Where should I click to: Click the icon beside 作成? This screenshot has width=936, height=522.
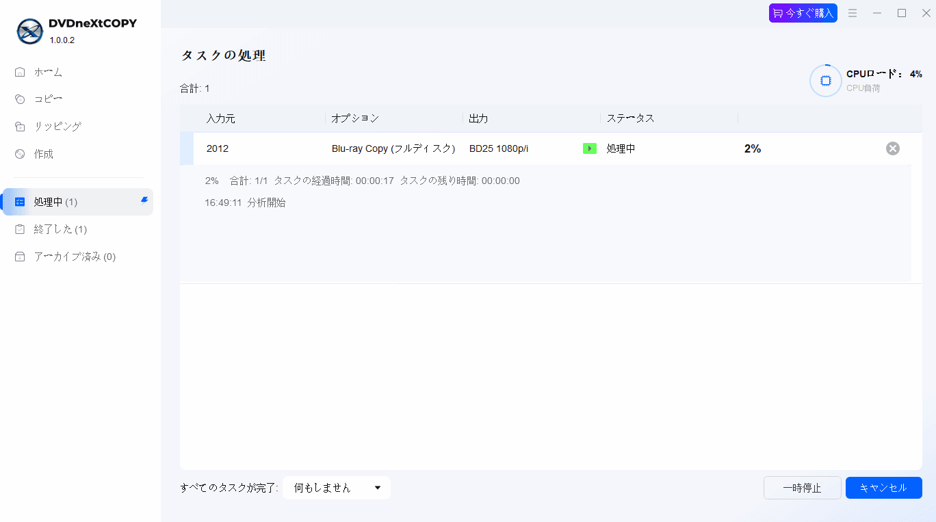coord(20,154)
